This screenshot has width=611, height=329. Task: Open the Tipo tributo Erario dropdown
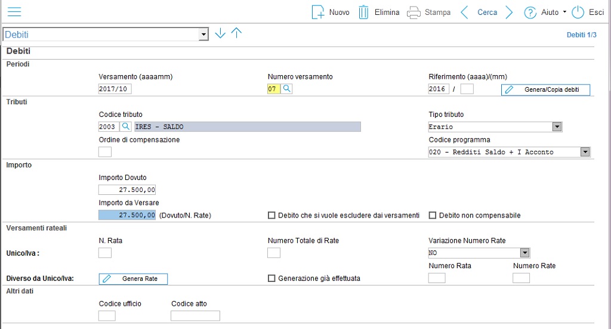[x=557, y=126]
